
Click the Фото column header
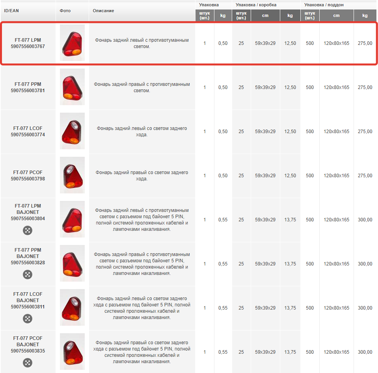(65, 11)
